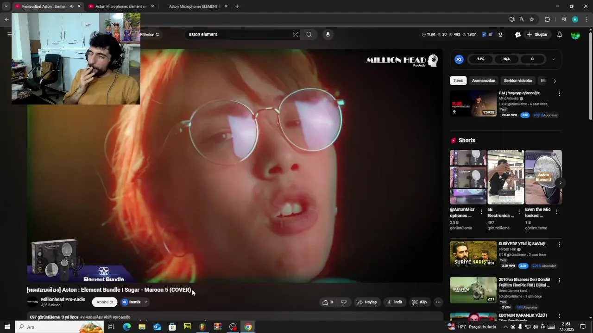Open vidIQ trophy icon in header

(x=500, y=35)
